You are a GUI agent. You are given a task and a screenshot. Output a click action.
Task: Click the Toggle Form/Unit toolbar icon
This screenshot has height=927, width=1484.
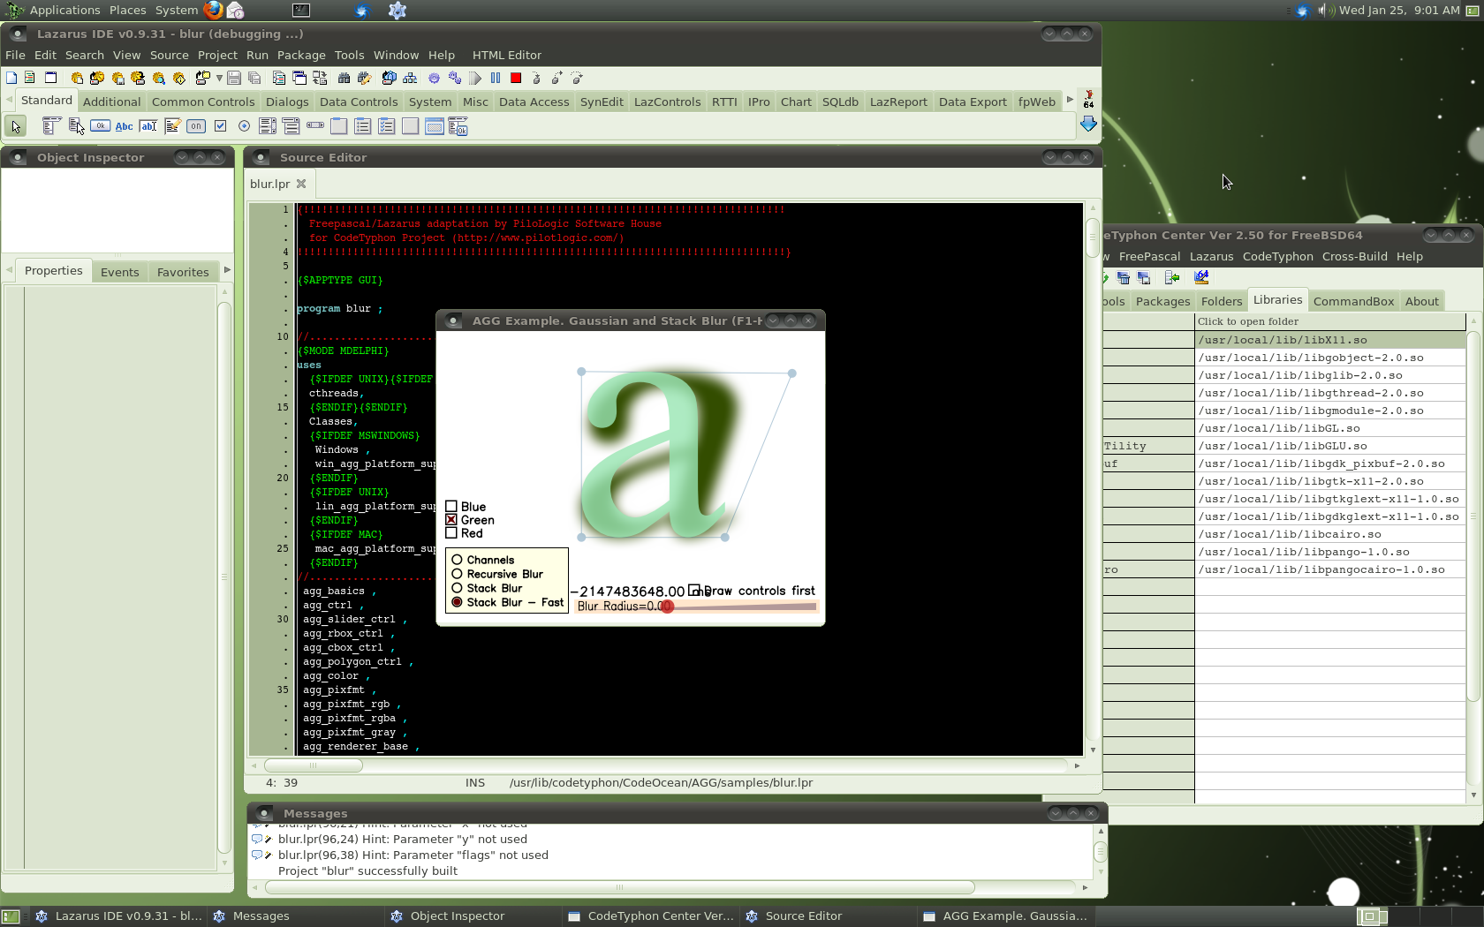(x=320, y=78)
